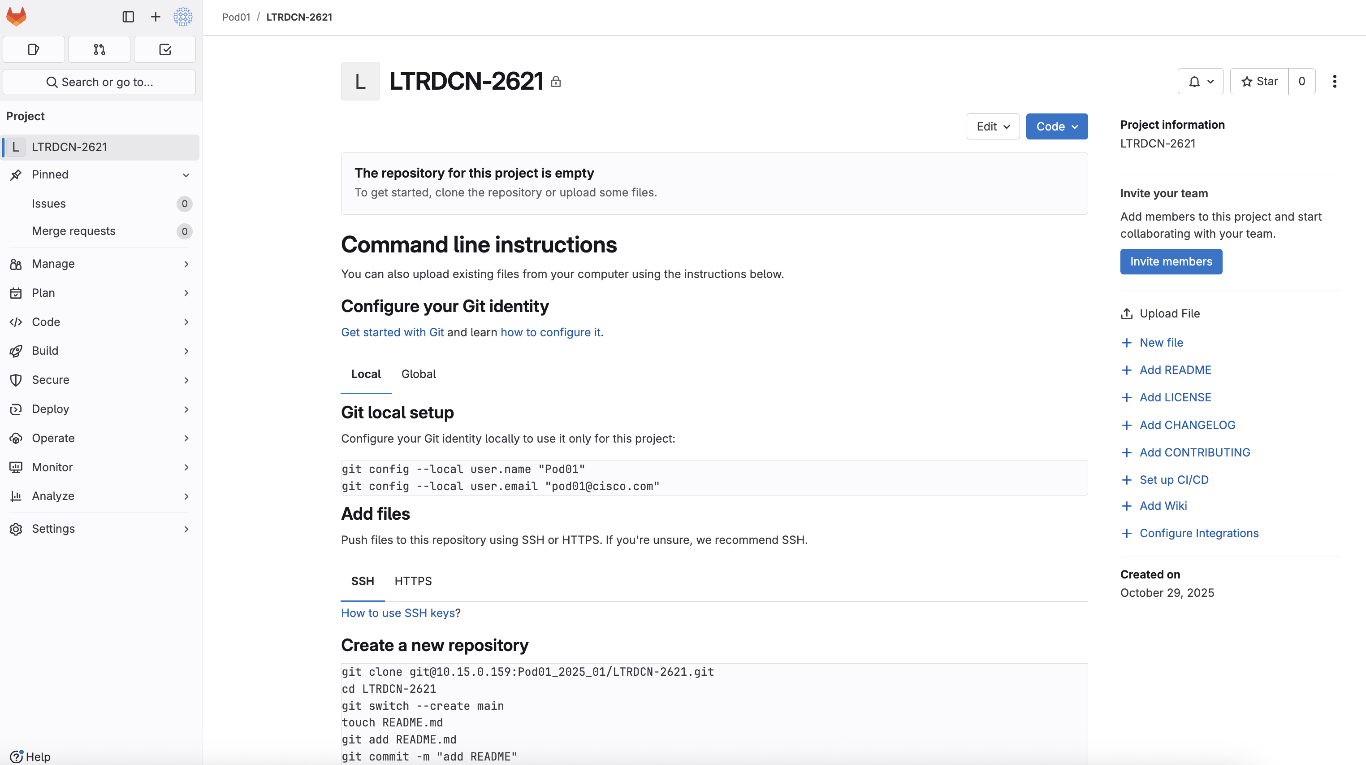This screenshot has width=1366, height=765.
Task: Click the Invite members button
Action: [1171, 261]
